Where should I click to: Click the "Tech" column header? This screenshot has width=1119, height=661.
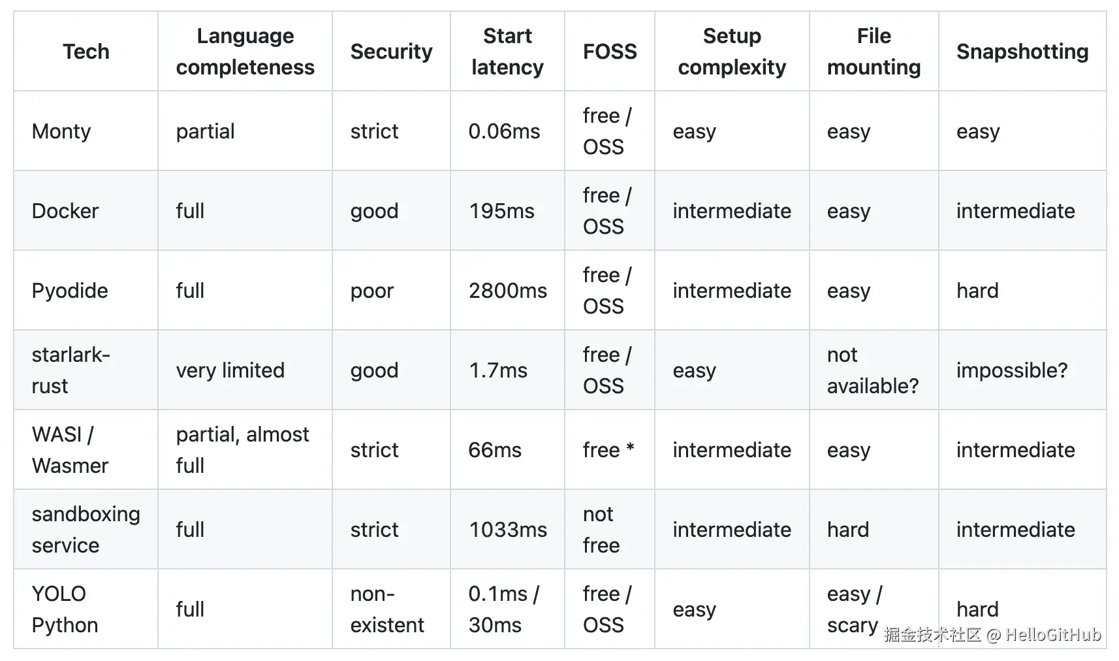coord(86,52)
